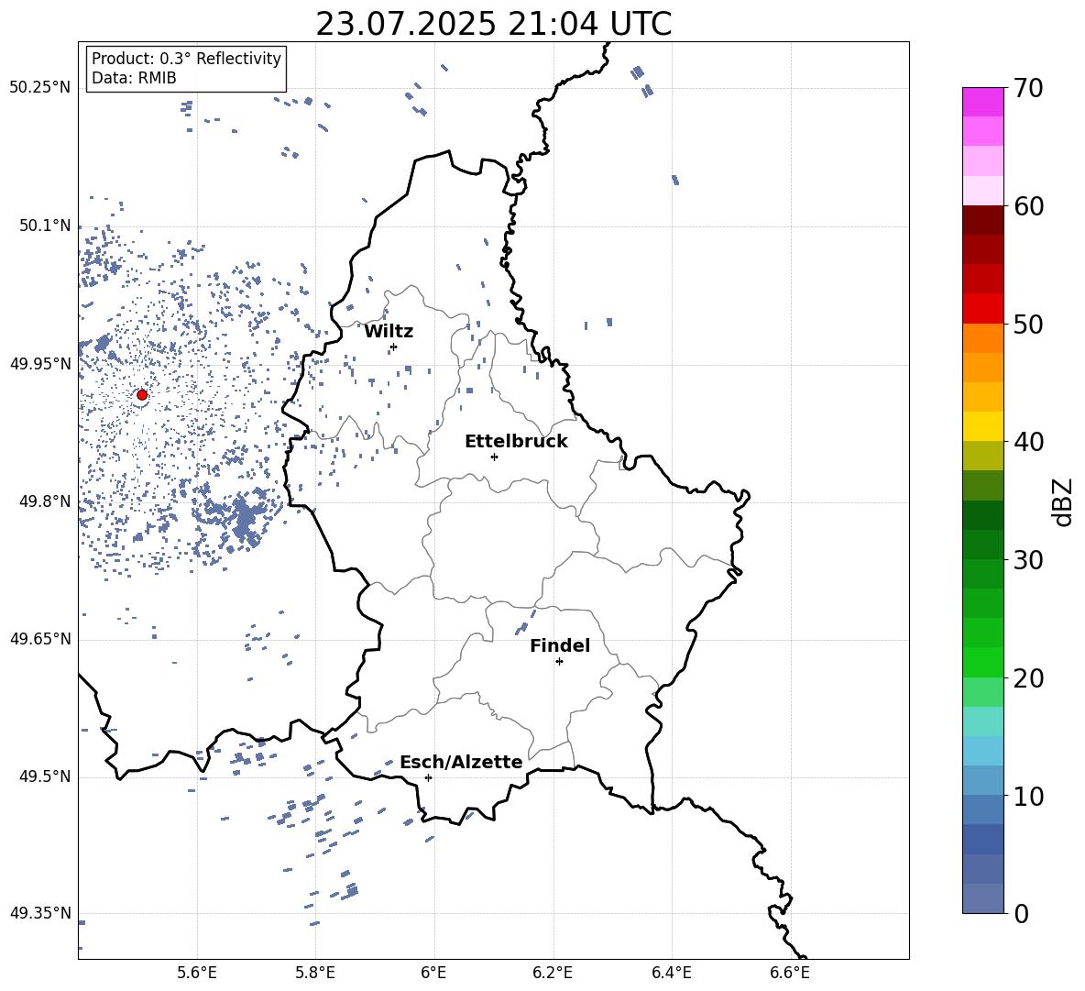The image size is (1085, 991).
Task: Click the 6°E longitude label
Action: pyautogui.click(x=433, y=973)
